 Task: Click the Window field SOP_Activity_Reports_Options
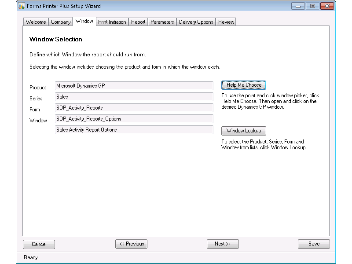pos(134,119)
